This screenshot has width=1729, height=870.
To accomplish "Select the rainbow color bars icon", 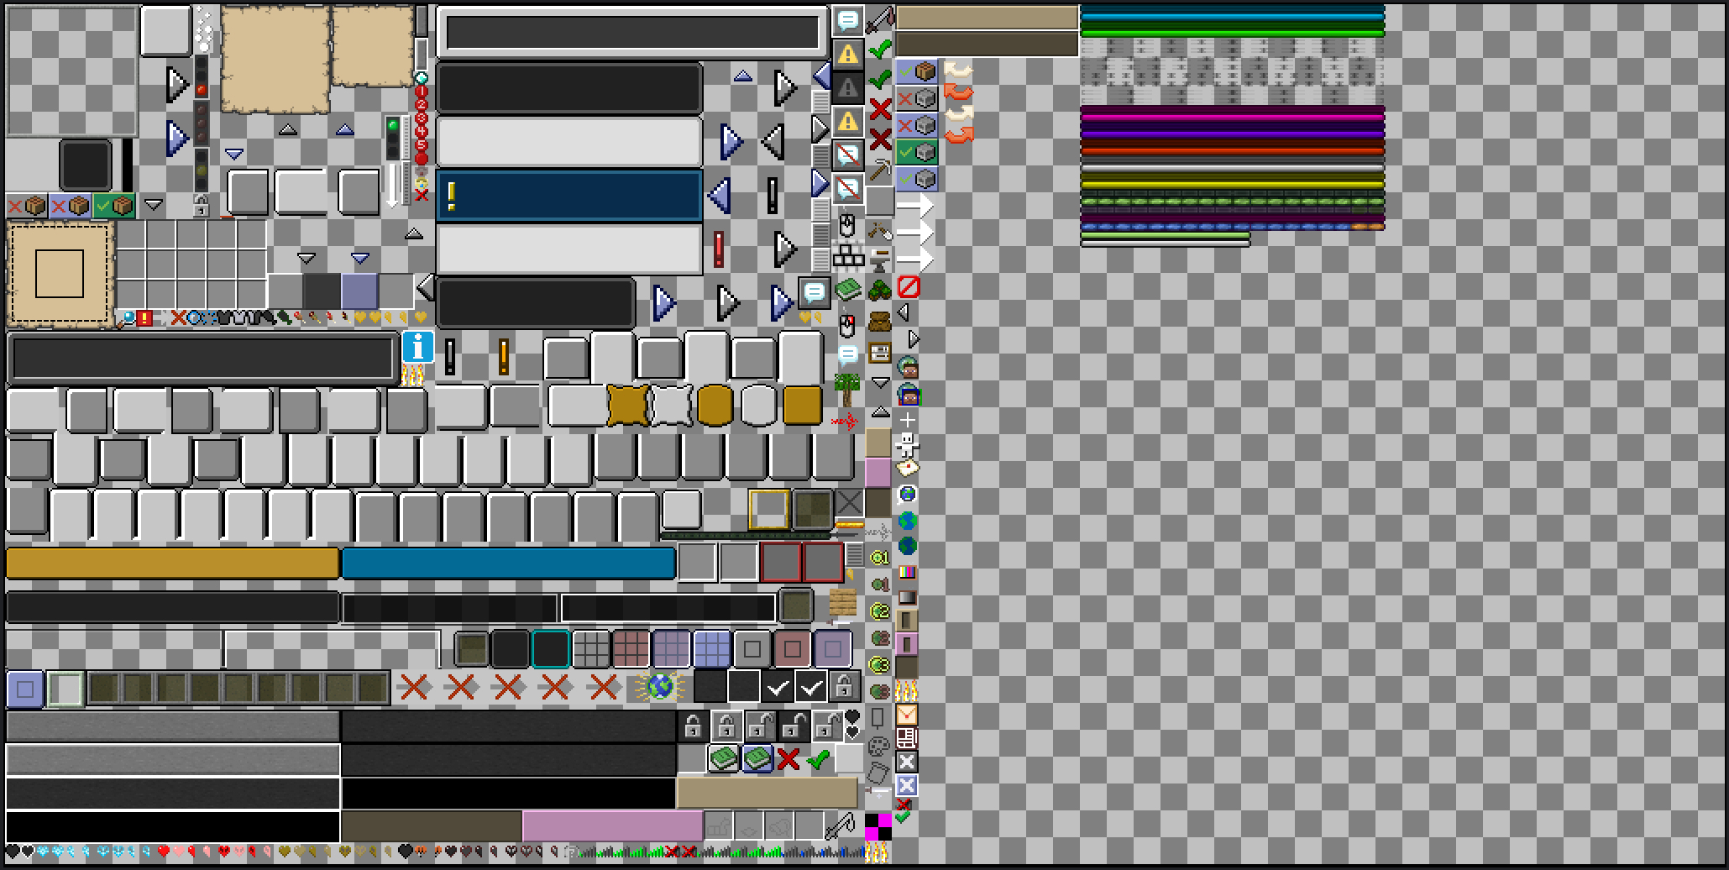I will click(x=907, y=573).
